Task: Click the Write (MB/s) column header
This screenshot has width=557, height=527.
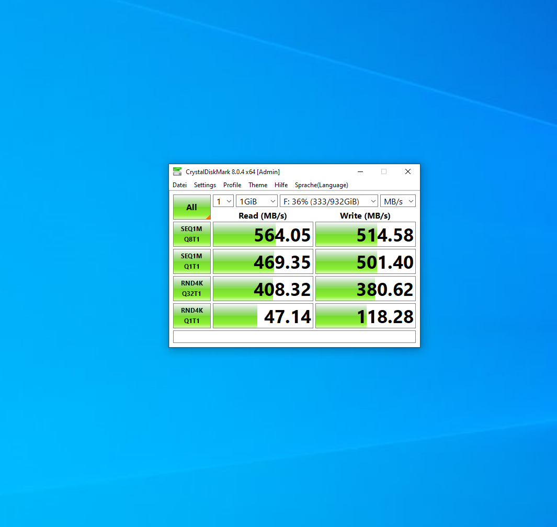Action: [x=365, y=215]
